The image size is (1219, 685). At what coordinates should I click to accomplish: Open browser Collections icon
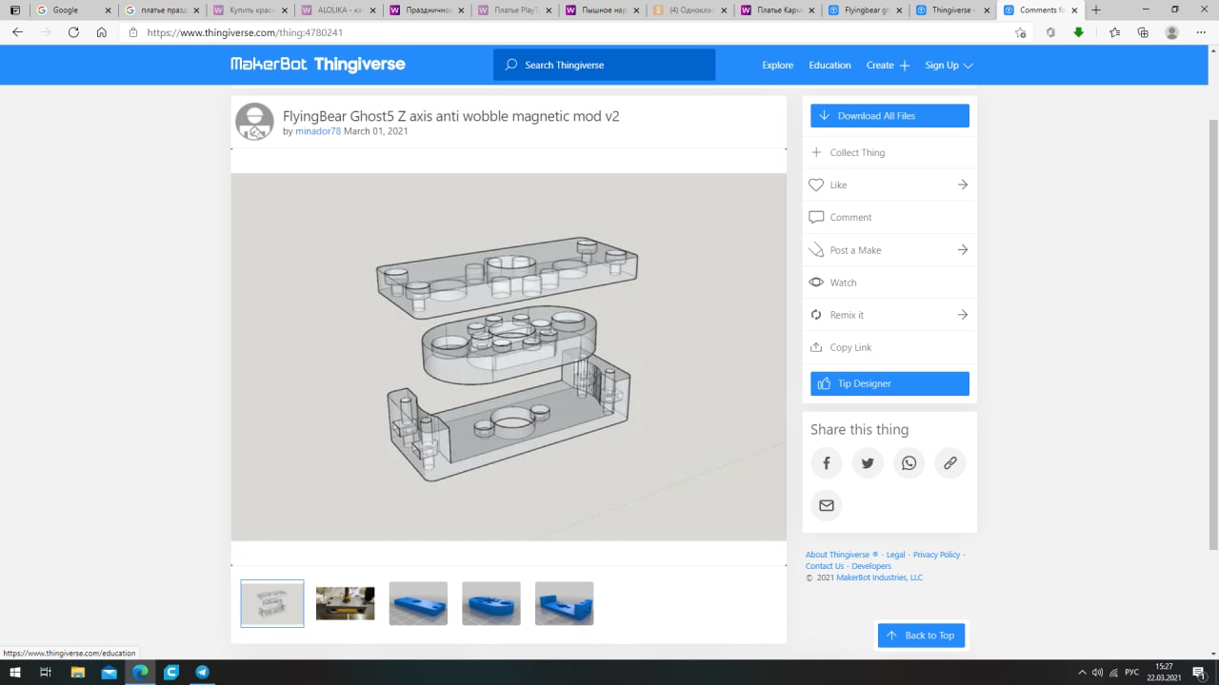(1143, 32)
